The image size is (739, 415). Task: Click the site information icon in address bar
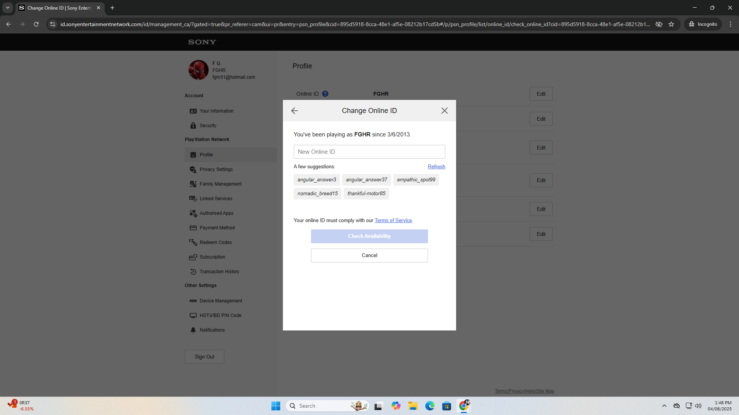[x=53, y=24]
